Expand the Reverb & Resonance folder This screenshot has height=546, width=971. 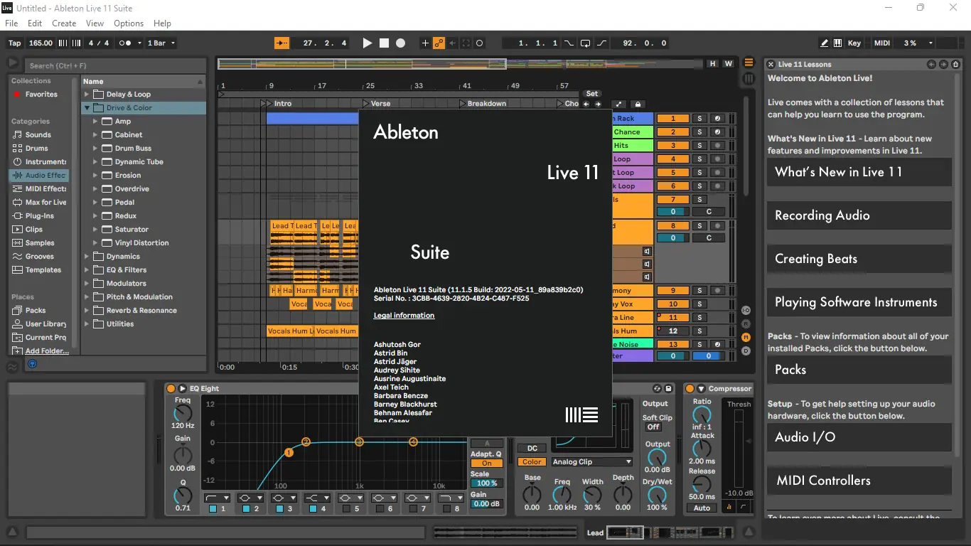(87, 311)
